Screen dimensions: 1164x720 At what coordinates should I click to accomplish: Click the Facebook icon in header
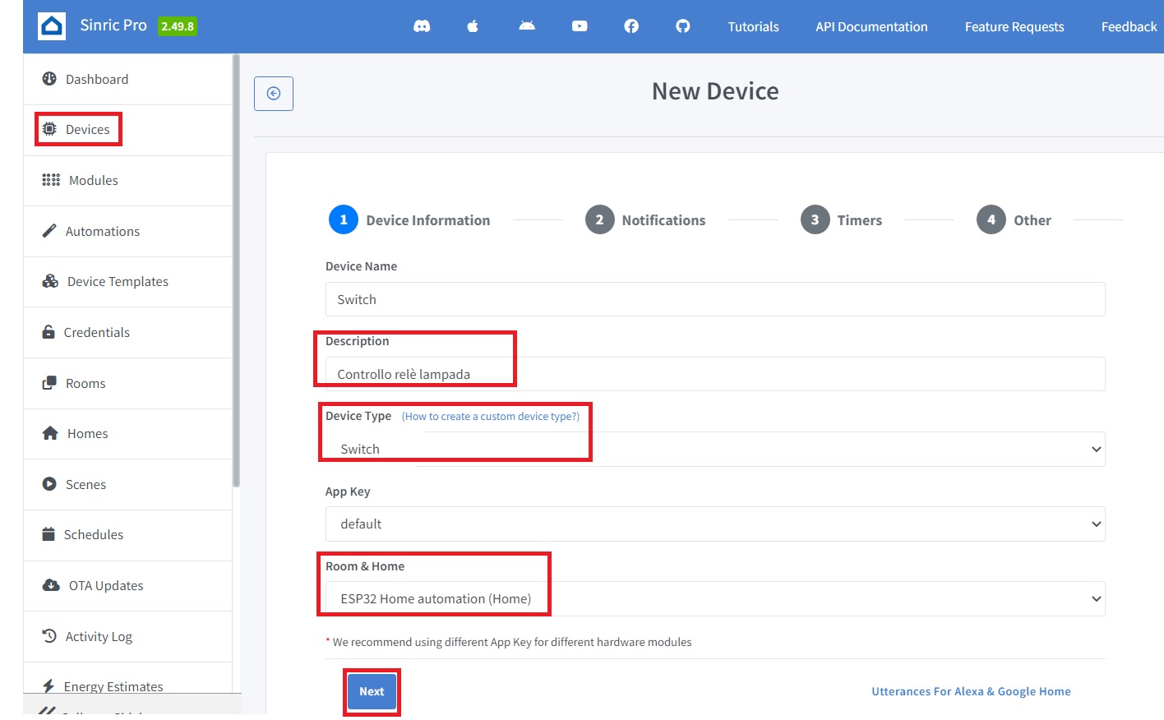tap(631, 26)
